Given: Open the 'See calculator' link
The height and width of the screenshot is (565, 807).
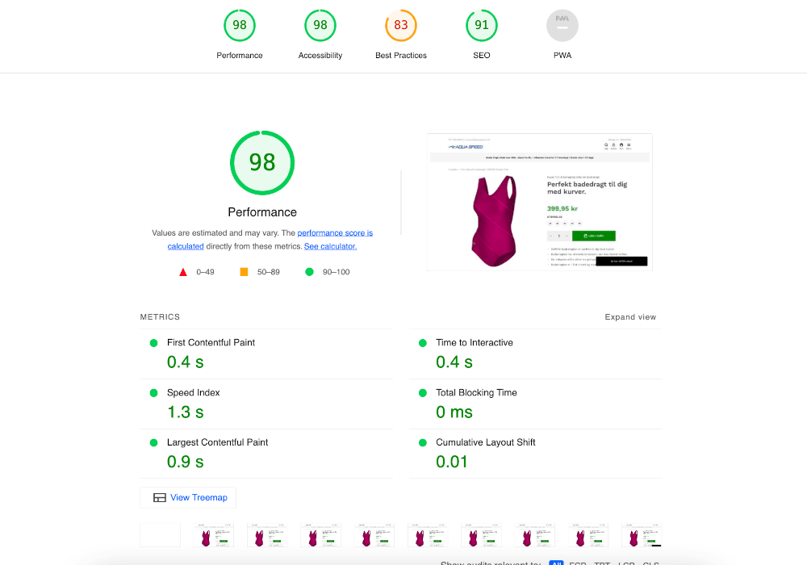Looking at the screenshot, I should [x=330, y=246].
